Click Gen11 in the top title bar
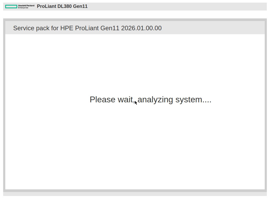 pos(80,6)
